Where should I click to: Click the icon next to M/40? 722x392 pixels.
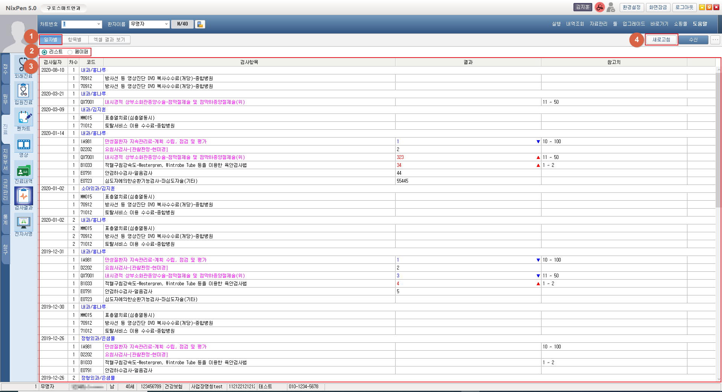200,24
